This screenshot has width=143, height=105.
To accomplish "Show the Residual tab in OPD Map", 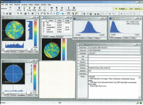I will click(13, 52).
